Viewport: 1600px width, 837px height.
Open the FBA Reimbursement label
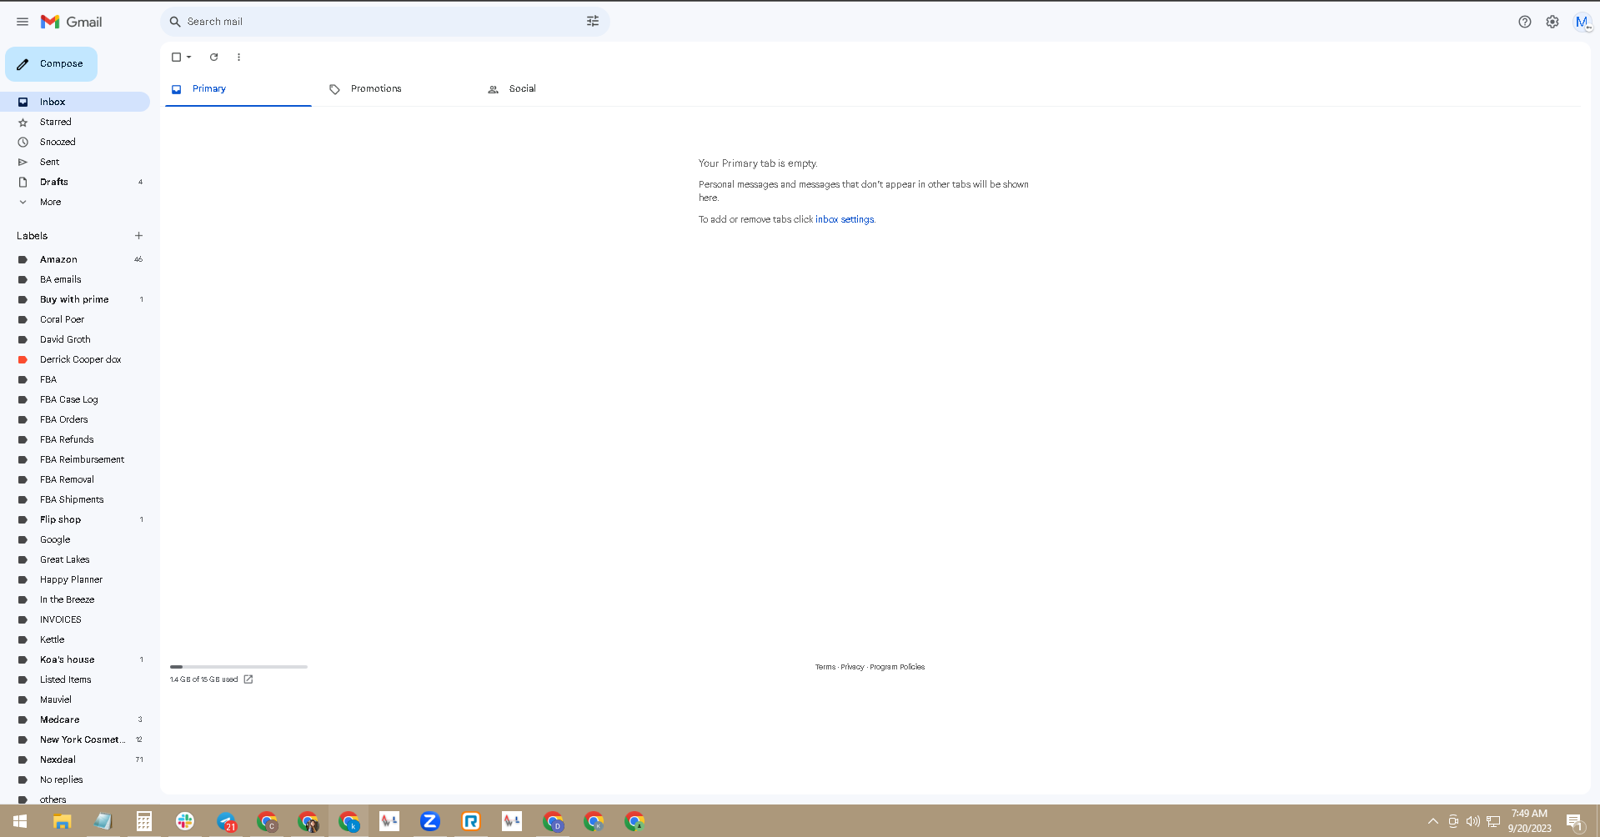coord(75,459)
